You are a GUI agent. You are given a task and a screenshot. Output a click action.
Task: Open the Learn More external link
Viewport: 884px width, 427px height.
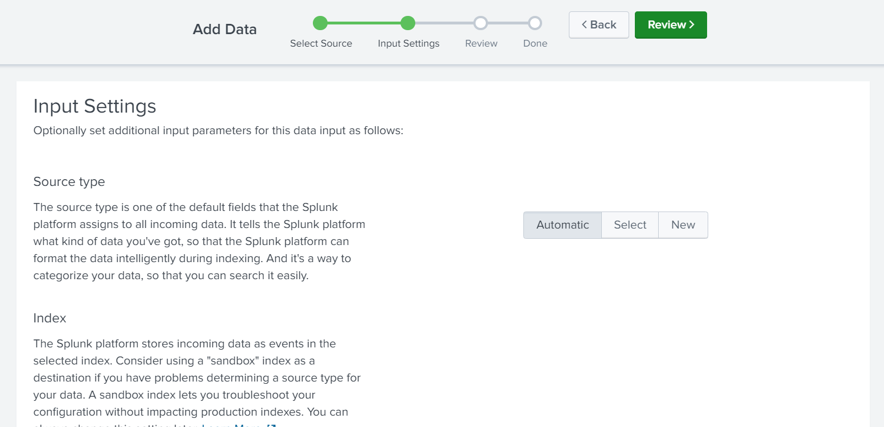239,425
